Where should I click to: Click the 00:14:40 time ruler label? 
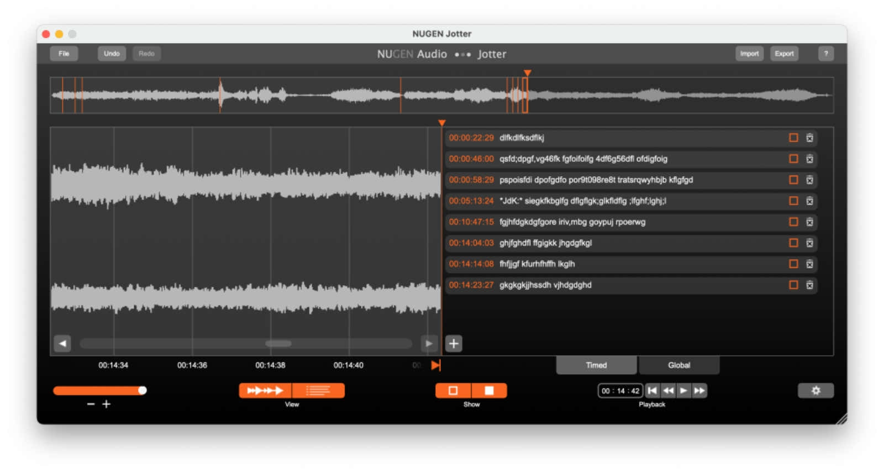pos(348,365)
